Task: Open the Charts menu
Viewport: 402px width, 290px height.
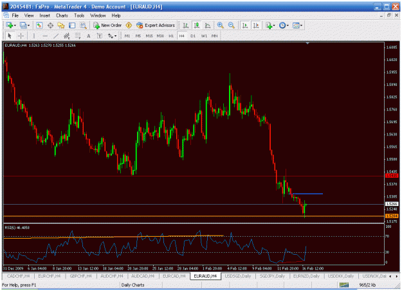Action: point(62,15)
